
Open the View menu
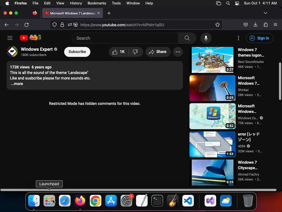pyautogui.click(x=60, y=3)
